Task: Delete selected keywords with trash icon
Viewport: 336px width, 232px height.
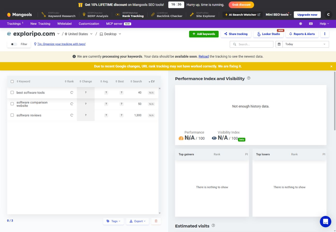Action: [156, 221]
